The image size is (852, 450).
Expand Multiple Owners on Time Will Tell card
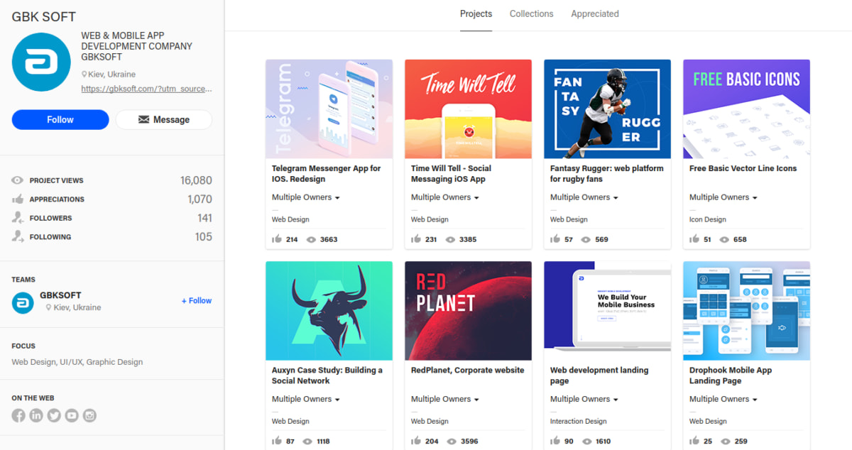coord(445,197)
